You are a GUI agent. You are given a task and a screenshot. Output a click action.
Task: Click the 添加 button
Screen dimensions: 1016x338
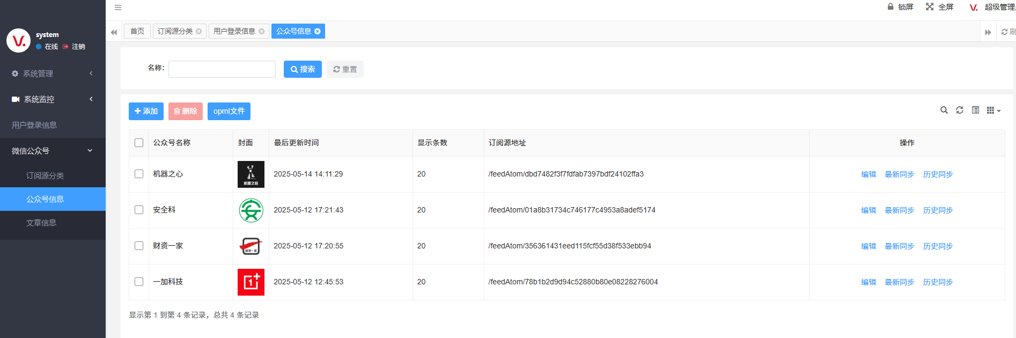pos(146,111)
